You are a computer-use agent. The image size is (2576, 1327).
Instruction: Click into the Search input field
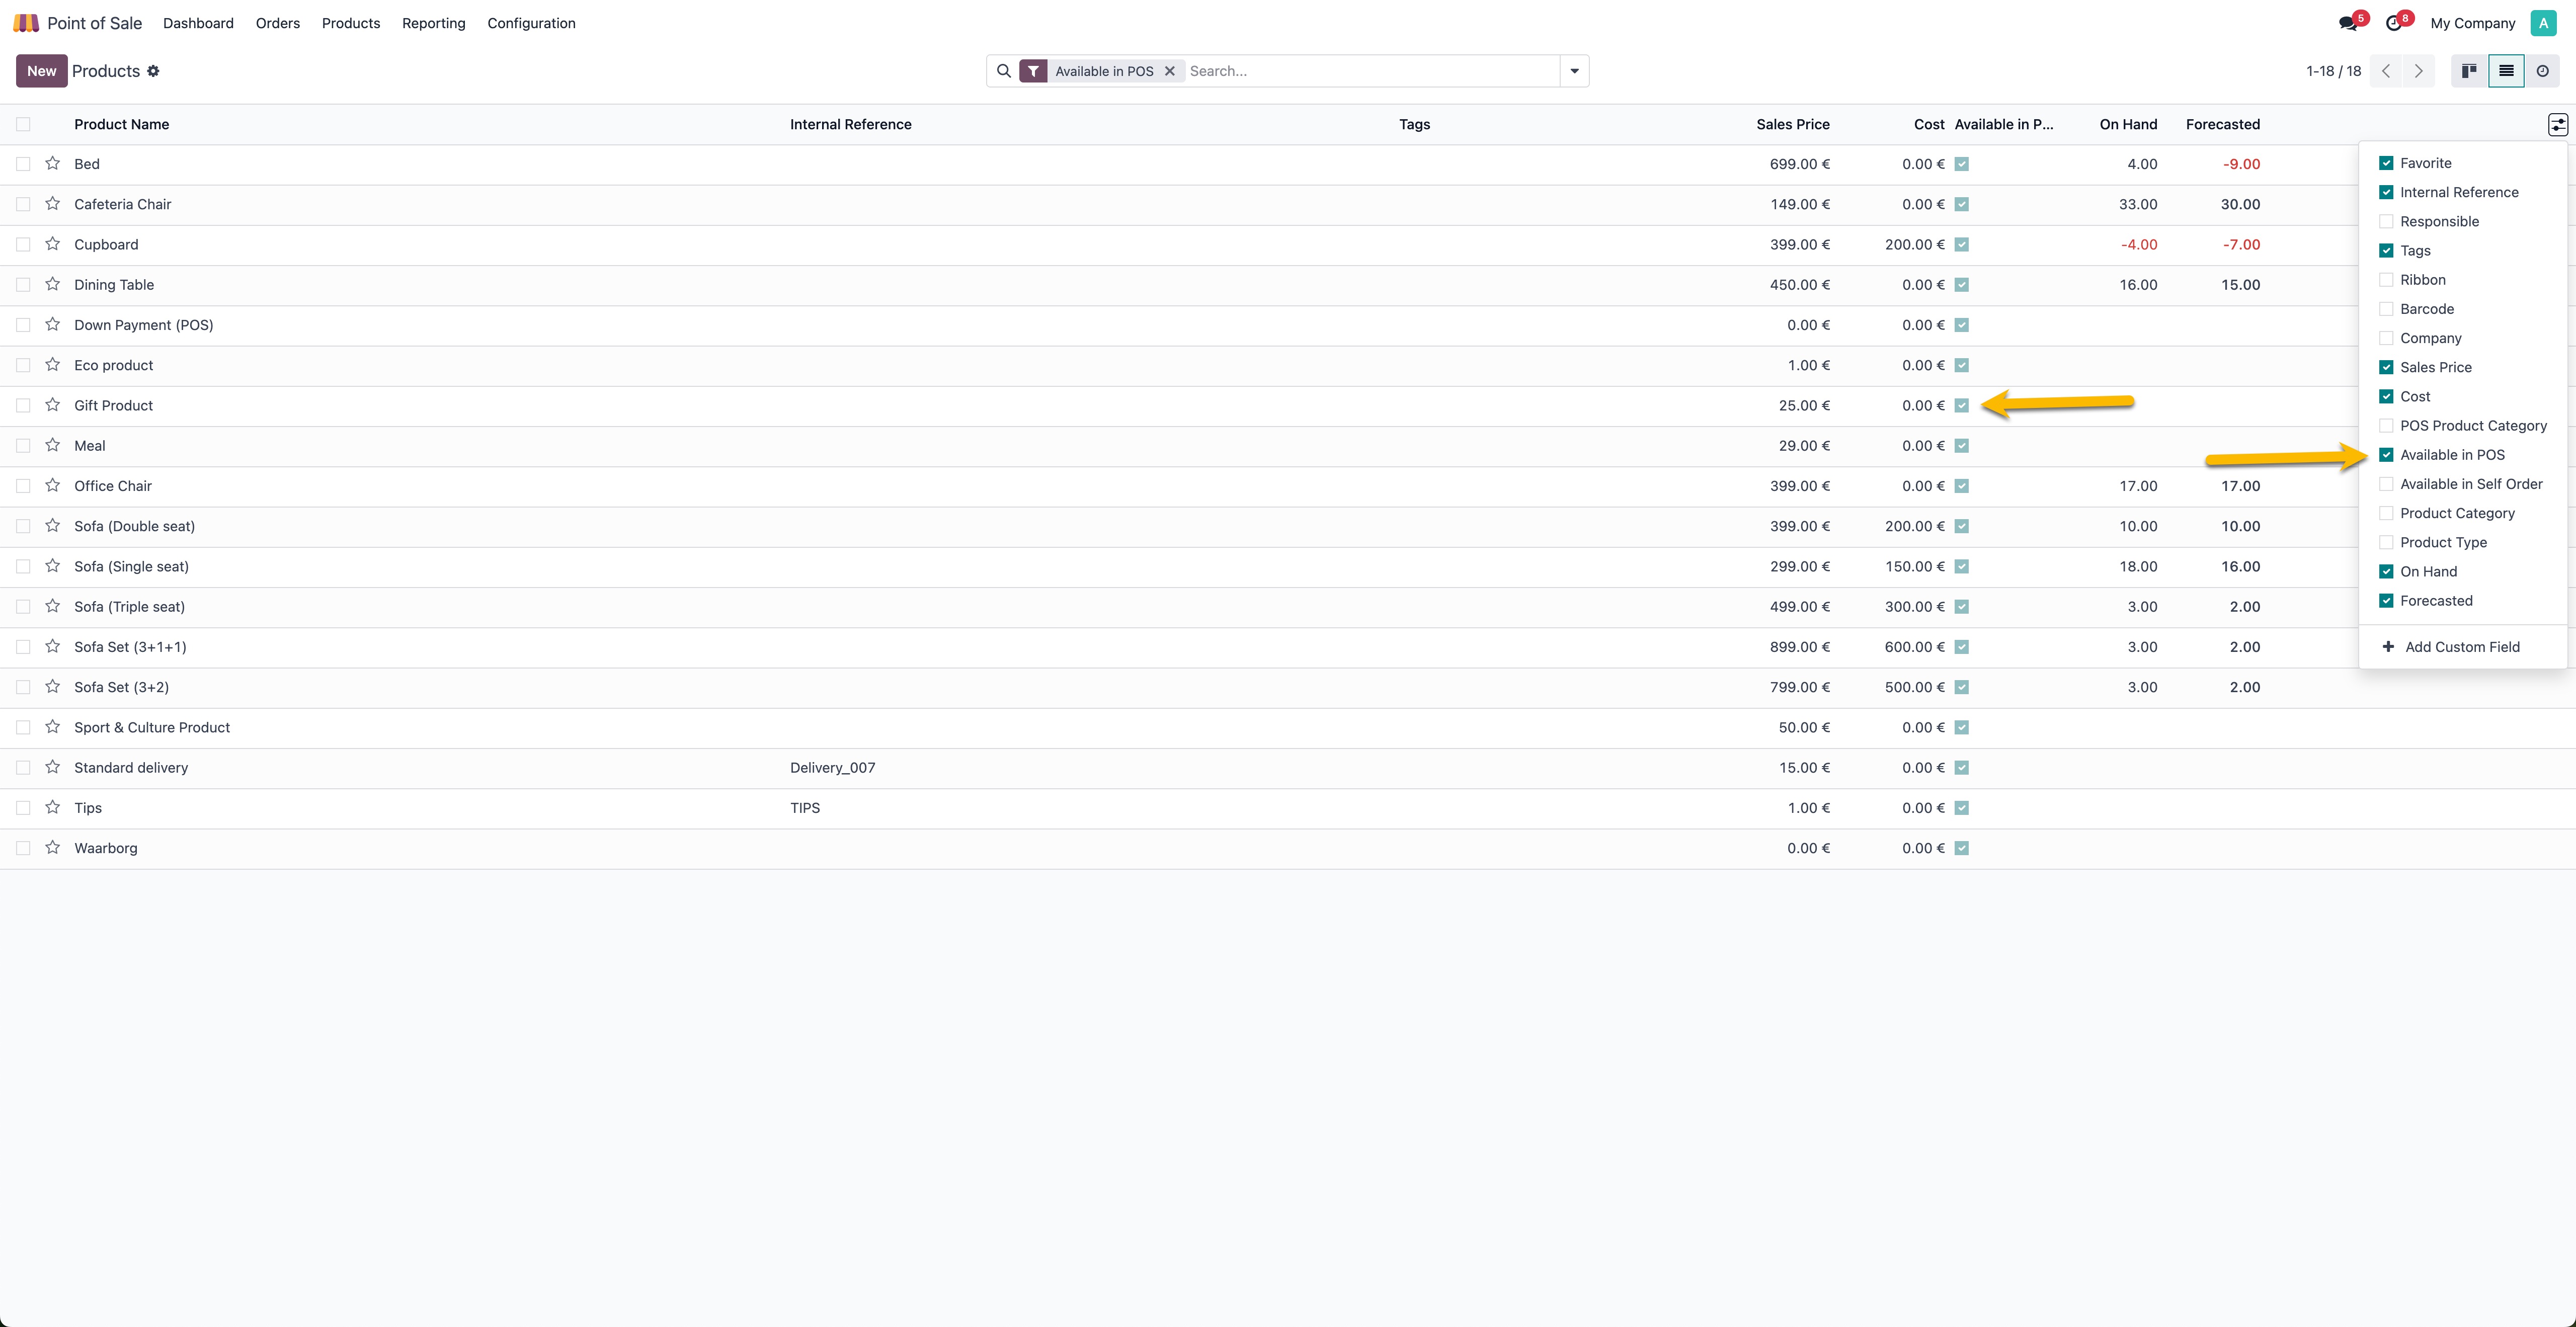1370,71
